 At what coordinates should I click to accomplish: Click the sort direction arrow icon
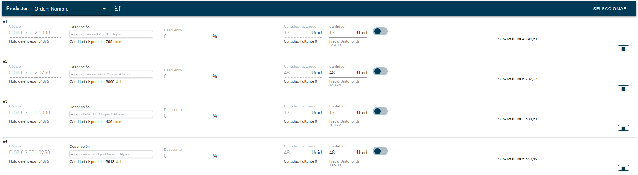pyautogui.click(x=118, y=9)
